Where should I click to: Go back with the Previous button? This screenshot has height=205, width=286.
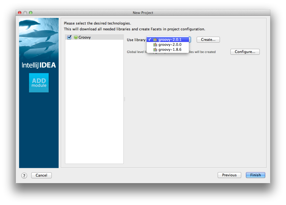[229, 175]
